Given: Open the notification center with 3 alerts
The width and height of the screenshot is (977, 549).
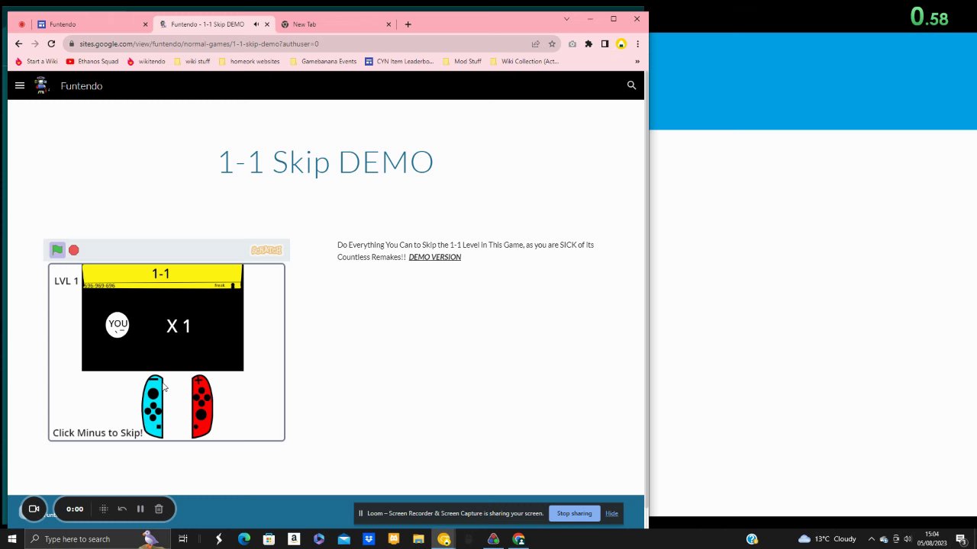Looking at the screenshot, I should (962, 539).
